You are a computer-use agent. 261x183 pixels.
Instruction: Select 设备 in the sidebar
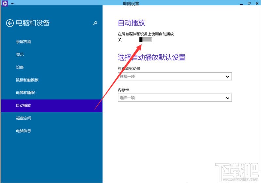click(20, 67)
